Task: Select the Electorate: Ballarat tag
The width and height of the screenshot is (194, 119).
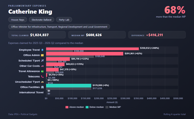Action: click(x=41, y=20)
